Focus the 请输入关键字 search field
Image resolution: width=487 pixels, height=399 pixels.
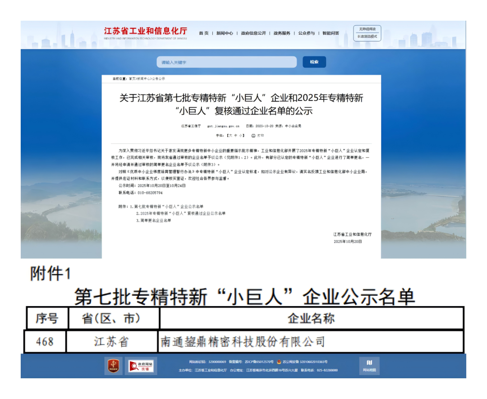click(x=226, y=62)
